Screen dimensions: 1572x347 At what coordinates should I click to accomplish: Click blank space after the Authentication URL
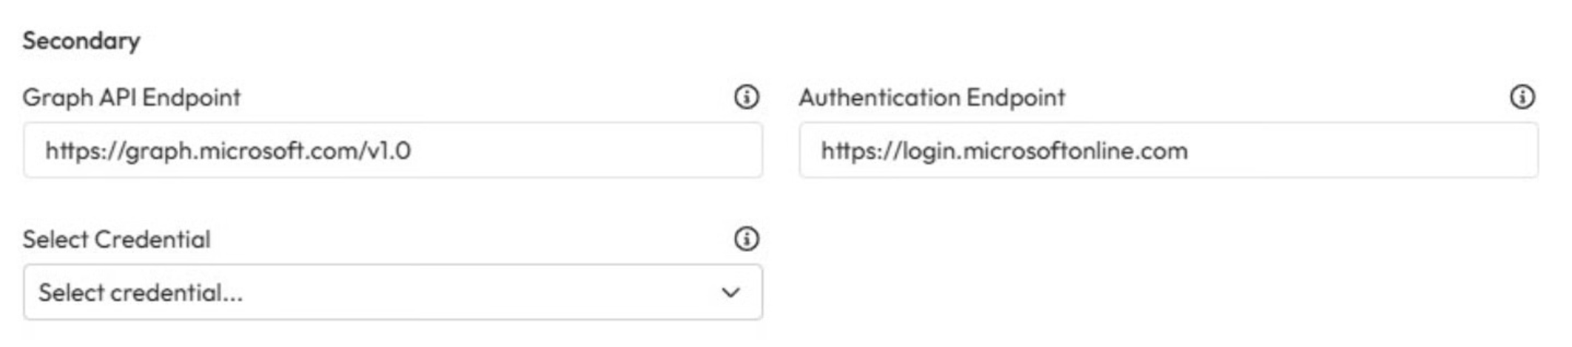(x=1369, y=151)
